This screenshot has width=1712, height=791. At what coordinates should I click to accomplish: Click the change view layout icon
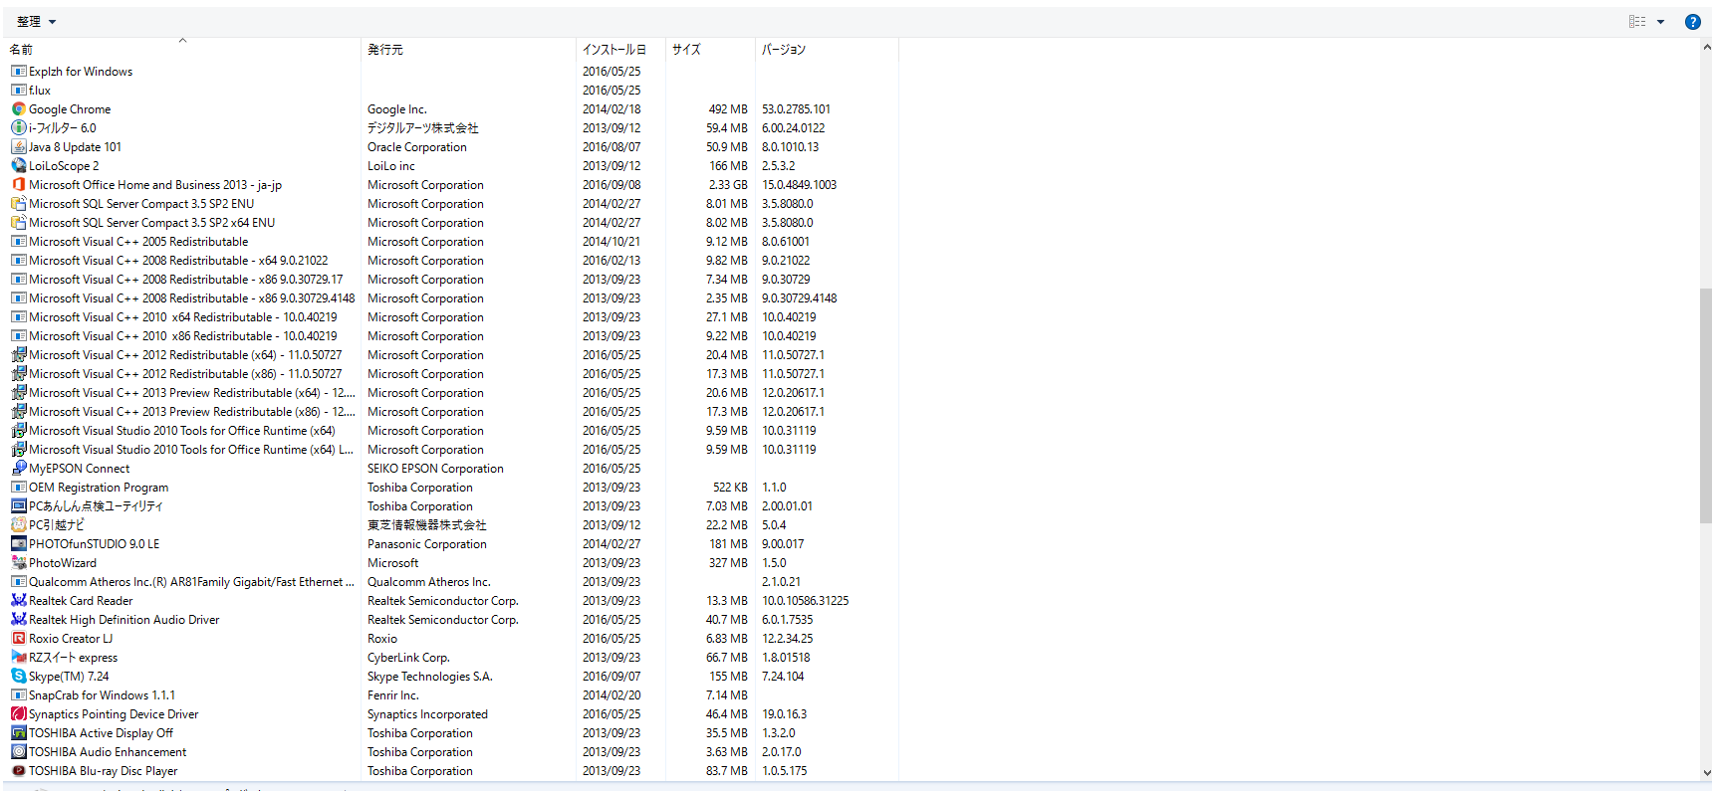point(1637,22)
